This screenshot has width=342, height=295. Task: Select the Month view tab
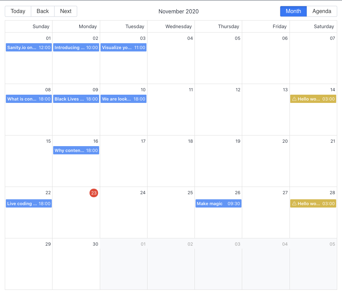tap(293, 11)
